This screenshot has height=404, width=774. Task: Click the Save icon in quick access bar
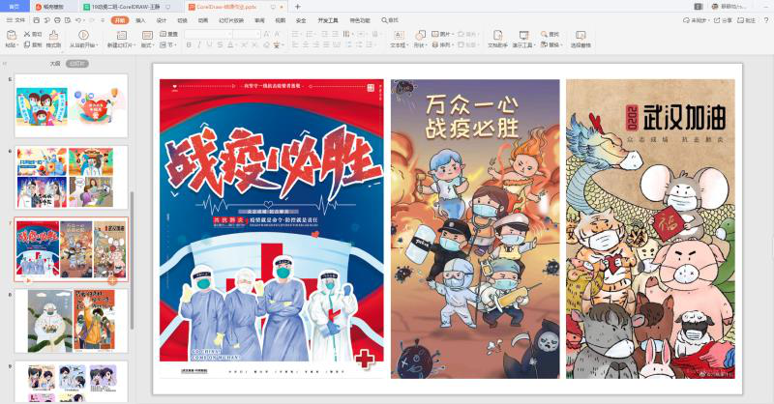click(x=36, y=20)
